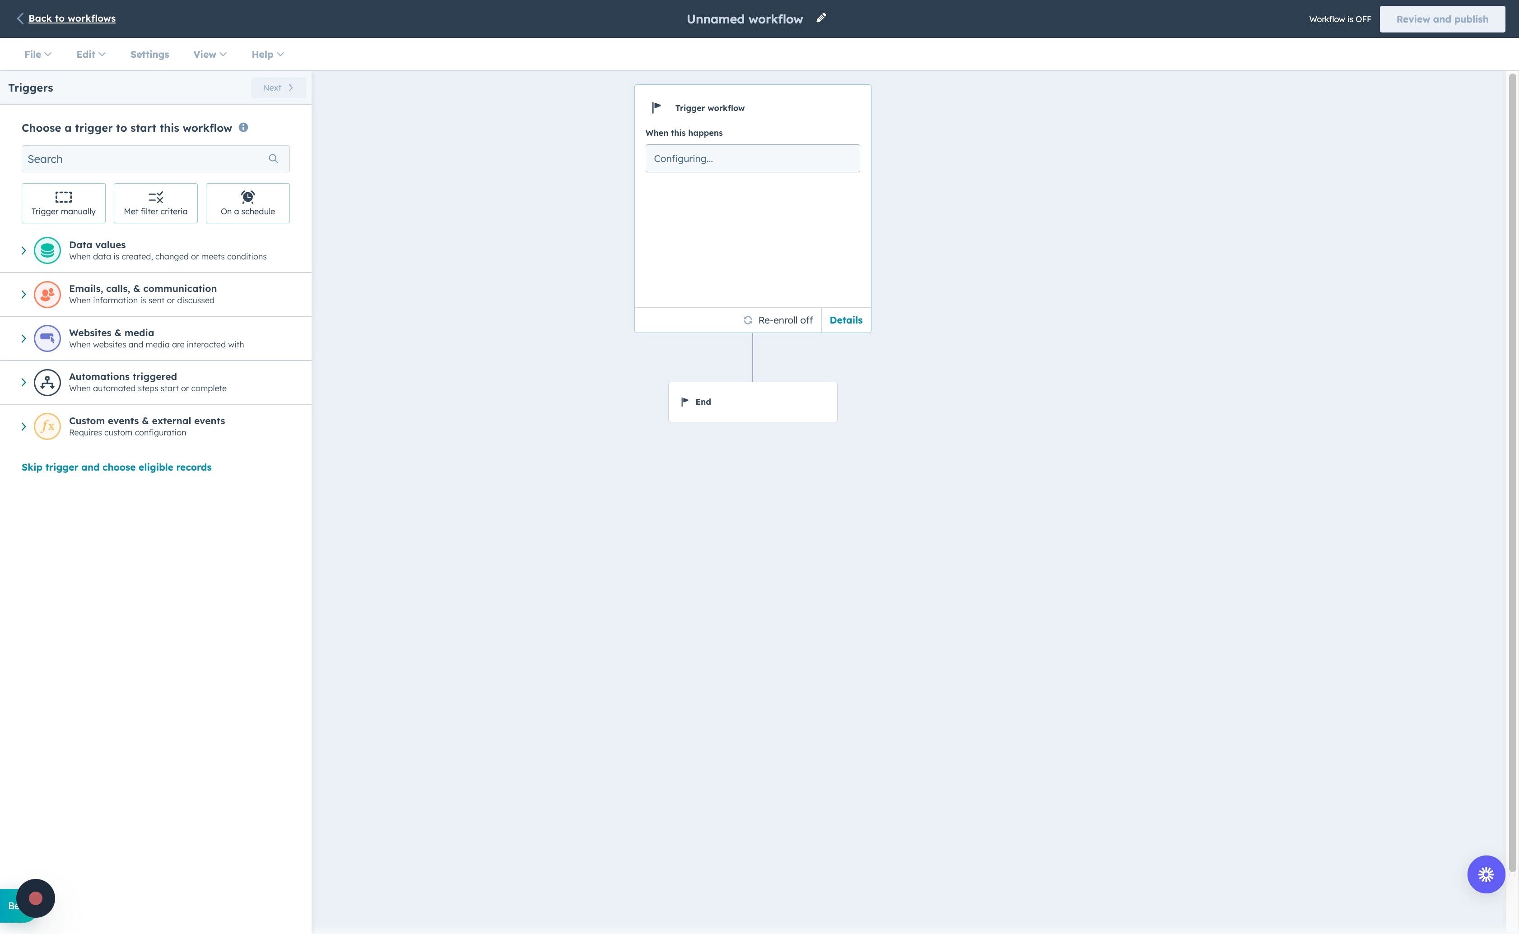This screenshot has height=934, width=1519.
Task: Click the Data values database icon
Action: pos(47,250)
